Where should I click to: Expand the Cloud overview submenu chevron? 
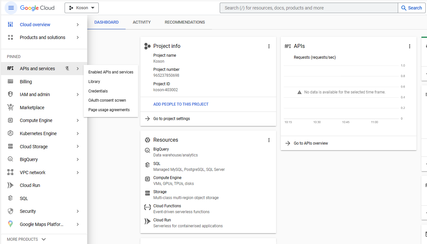78,25
